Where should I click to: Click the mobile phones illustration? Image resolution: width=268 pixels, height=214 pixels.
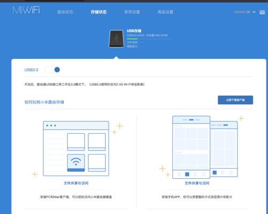click(x=205, y=147)
